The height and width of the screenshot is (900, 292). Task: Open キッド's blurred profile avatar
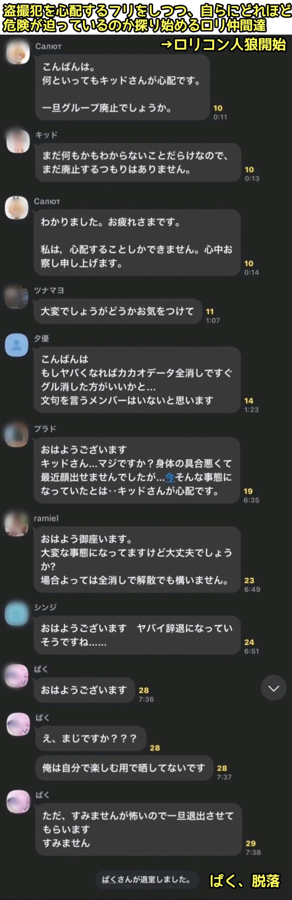coord(18,141)
